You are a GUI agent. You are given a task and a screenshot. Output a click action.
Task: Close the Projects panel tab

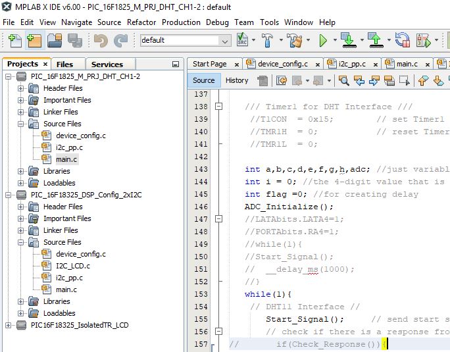click(x=45, y=64)
